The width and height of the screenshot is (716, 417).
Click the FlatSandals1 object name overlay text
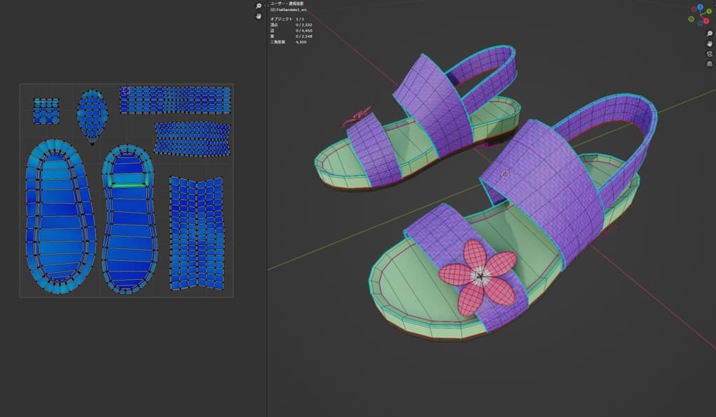click(289, 10)
